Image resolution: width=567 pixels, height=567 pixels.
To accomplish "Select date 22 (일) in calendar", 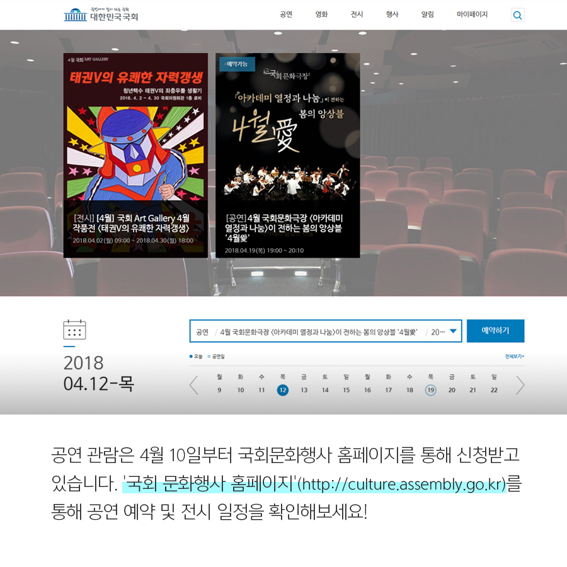I will pyautogui.click(x=494, y=390).
